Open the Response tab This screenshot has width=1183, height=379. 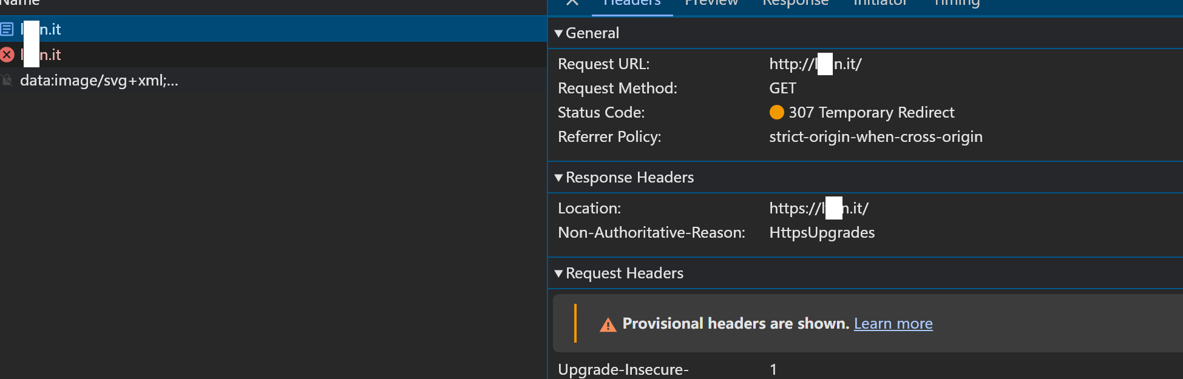click(x=795, y=3)
